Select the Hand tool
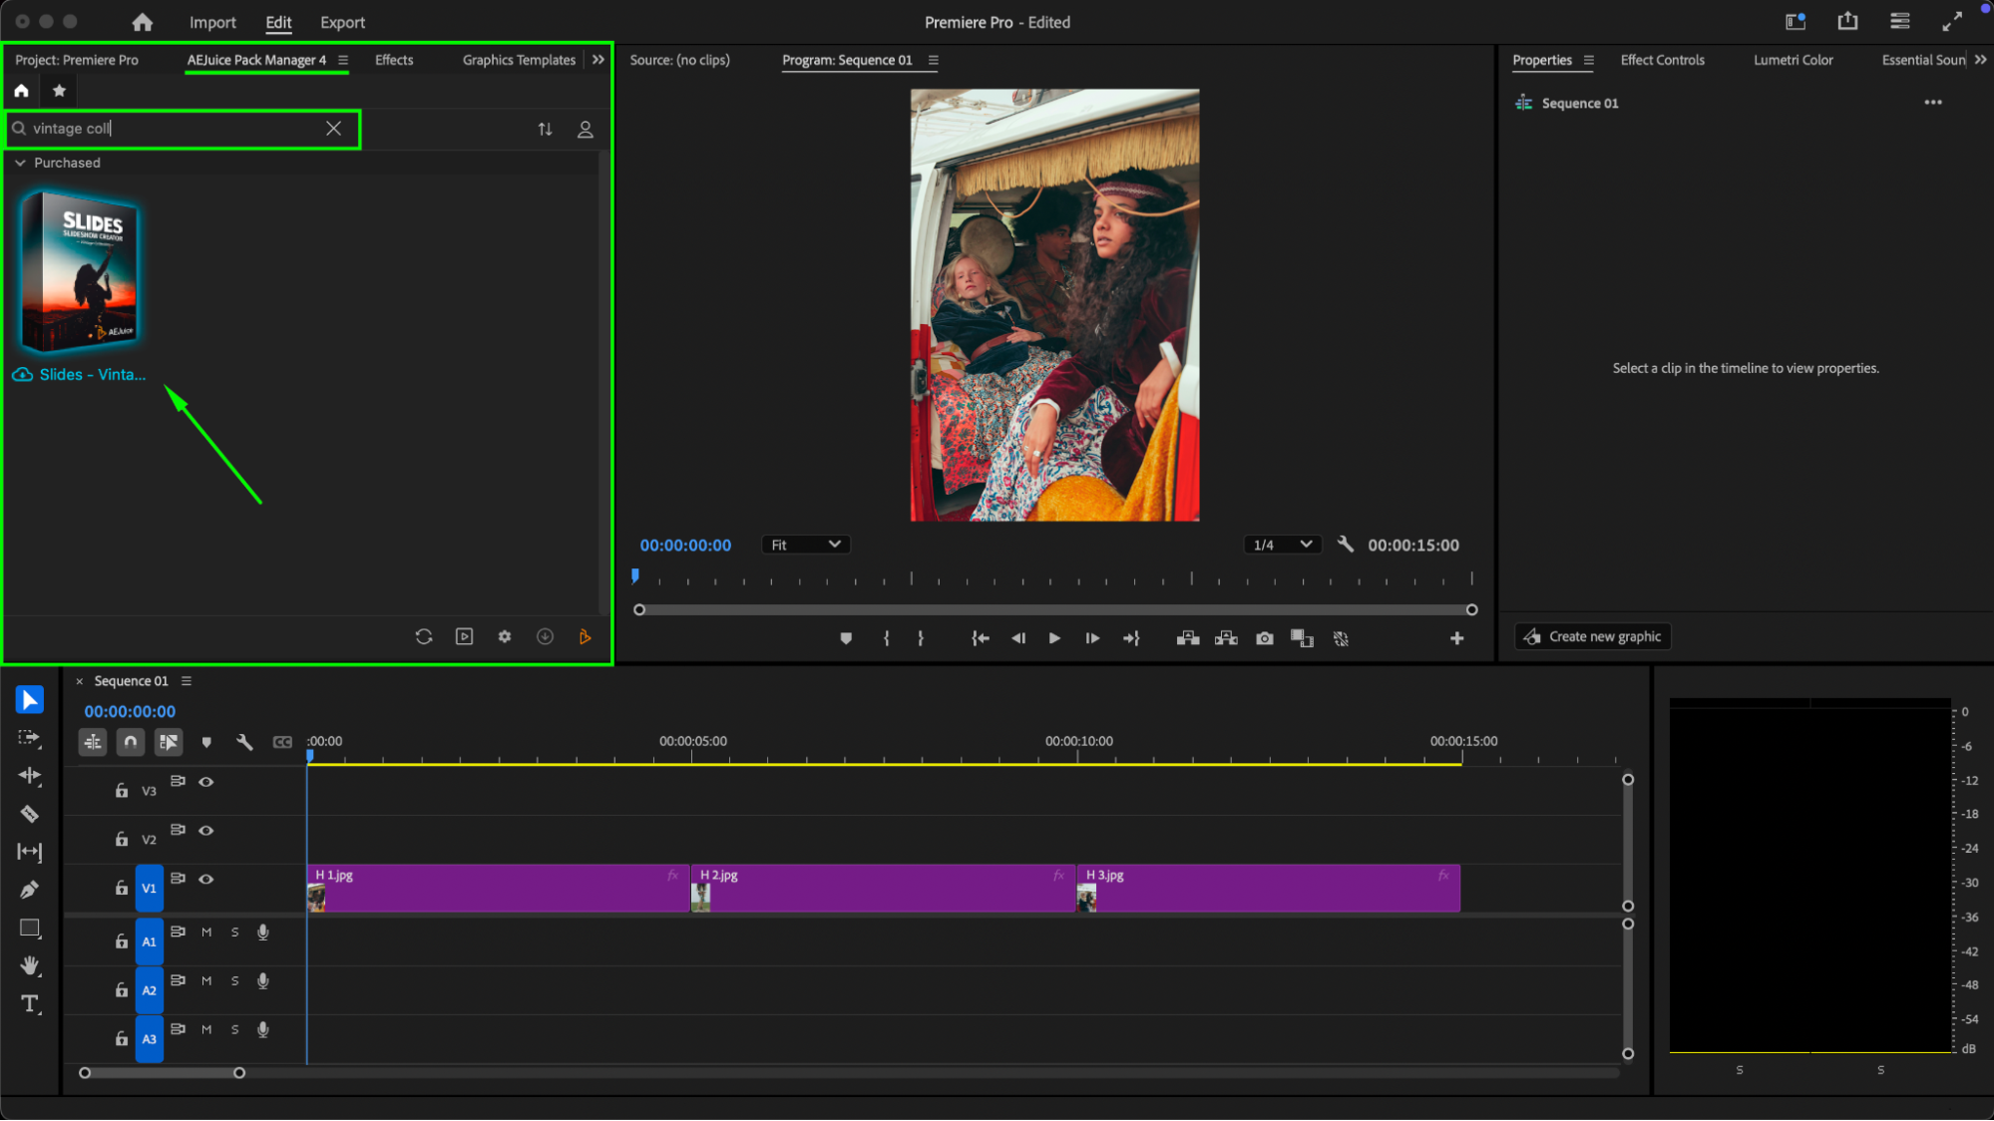The height and width of the screenshot is (1121, 1994). 29,965
